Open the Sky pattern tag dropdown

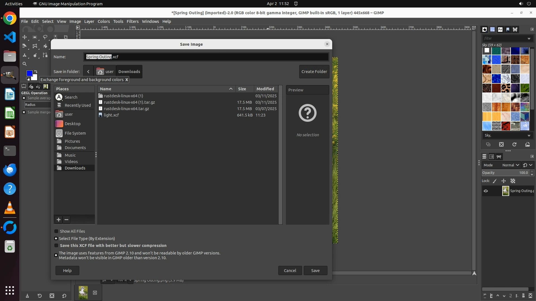click(x=529, y=135)
